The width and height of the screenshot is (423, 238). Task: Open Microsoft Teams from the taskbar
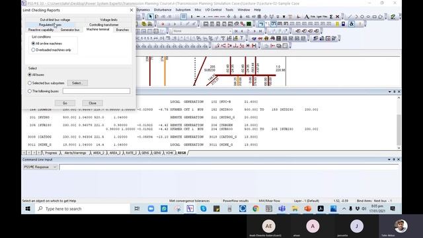282,209
